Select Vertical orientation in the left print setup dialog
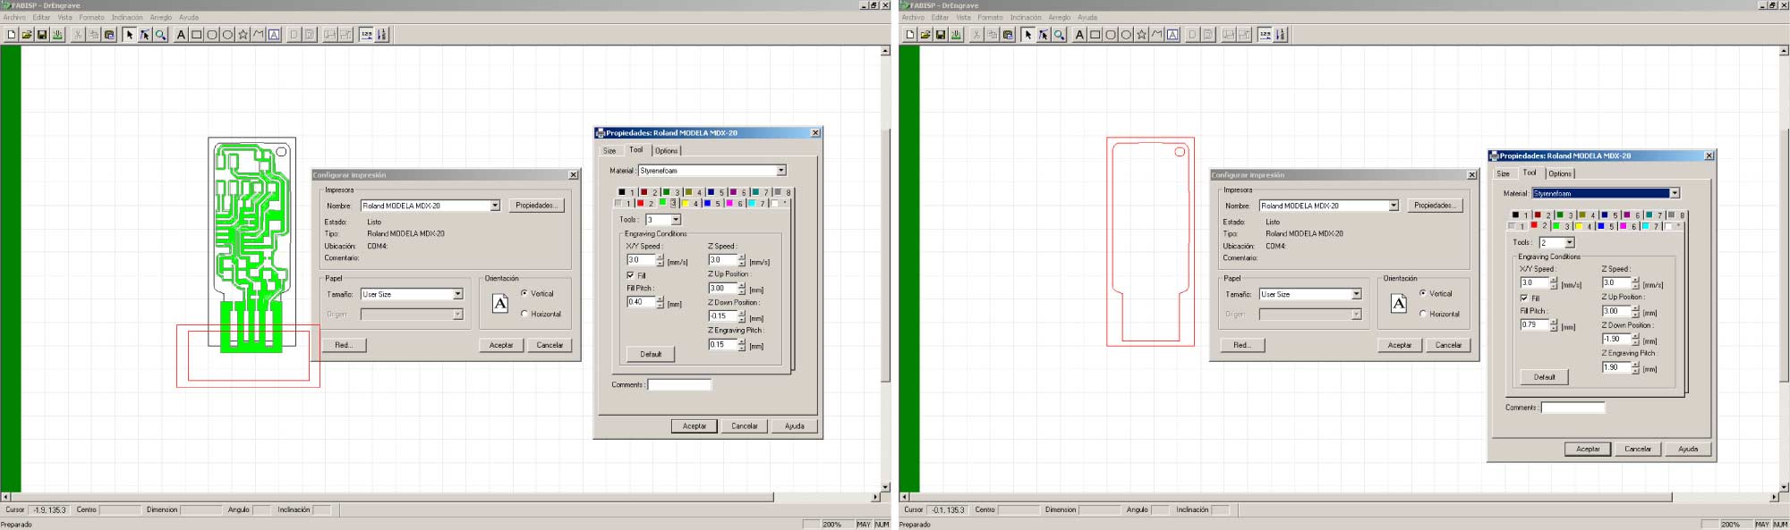The image size is (1790, 530). [524, 293]
